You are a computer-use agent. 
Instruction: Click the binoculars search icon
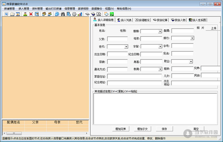[x=63, y=14]
